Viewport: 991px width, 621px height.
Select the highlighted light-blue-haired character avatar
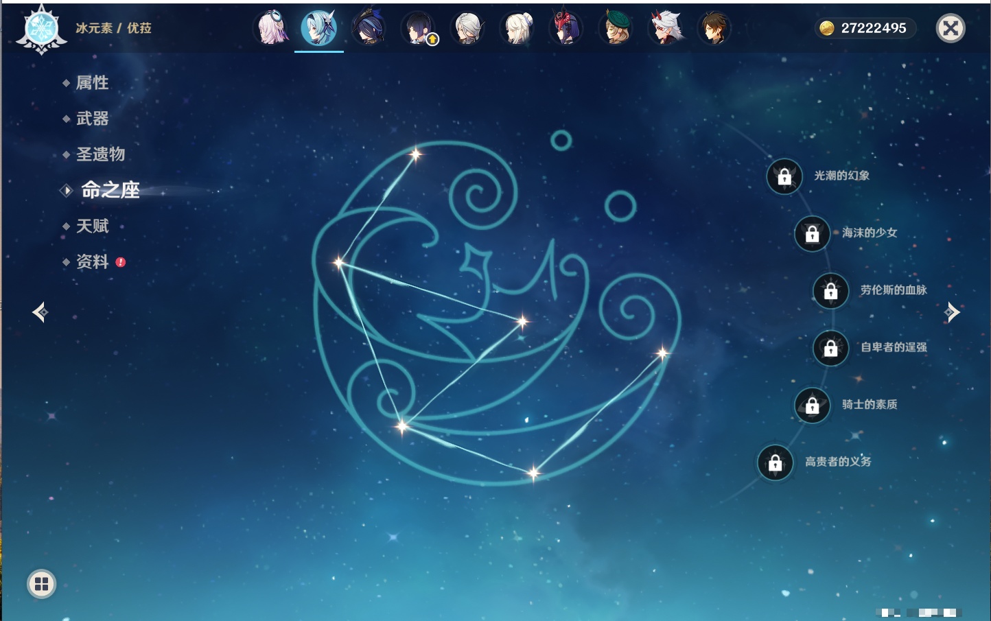[x=319, y=28]
